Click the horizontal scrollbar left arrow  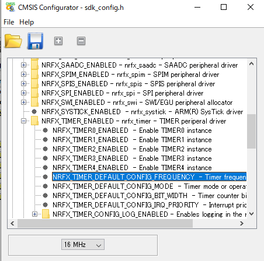pyautogui.click(x=13, y=223)
